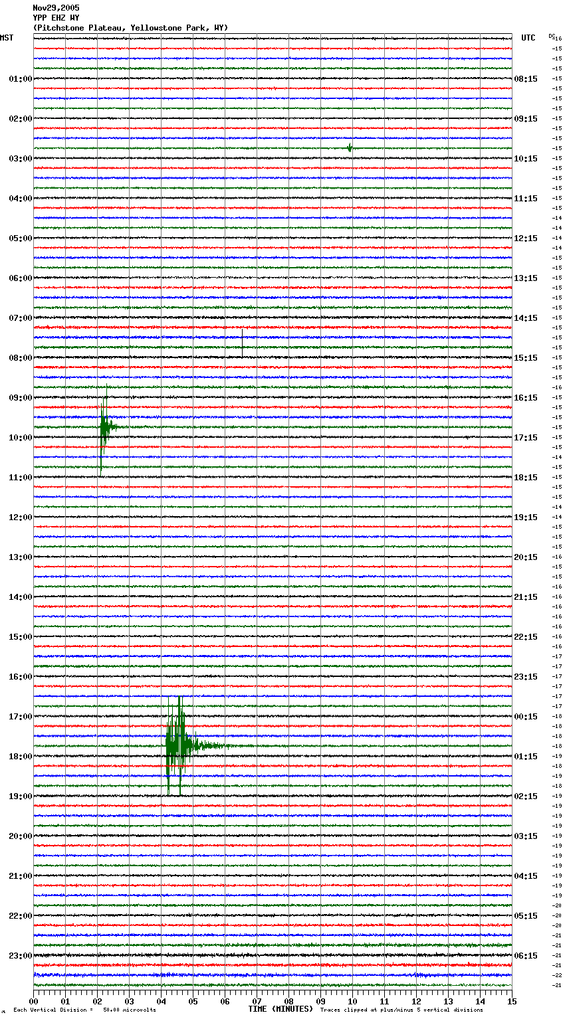Click the bottom axis minute tick "05"
Viewport: 565px width, 1019px height.
[x=193, y=1001]
